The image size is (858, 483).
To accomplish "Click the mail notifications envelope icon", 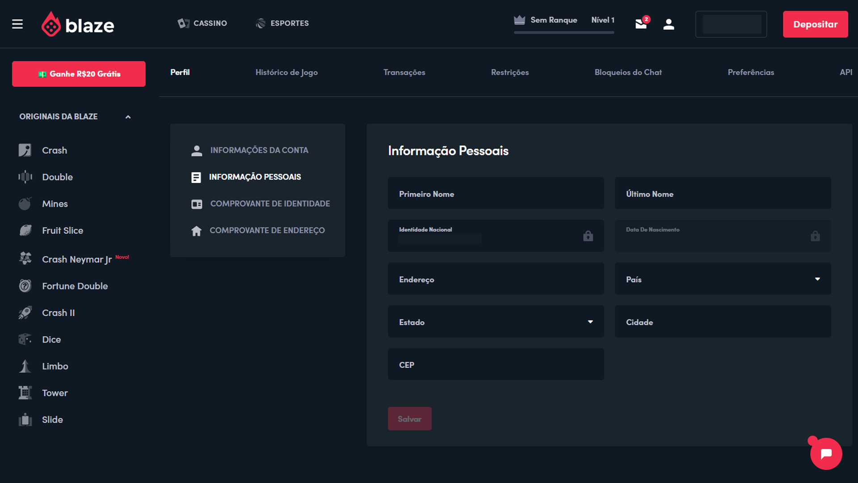I will [641, 24].
